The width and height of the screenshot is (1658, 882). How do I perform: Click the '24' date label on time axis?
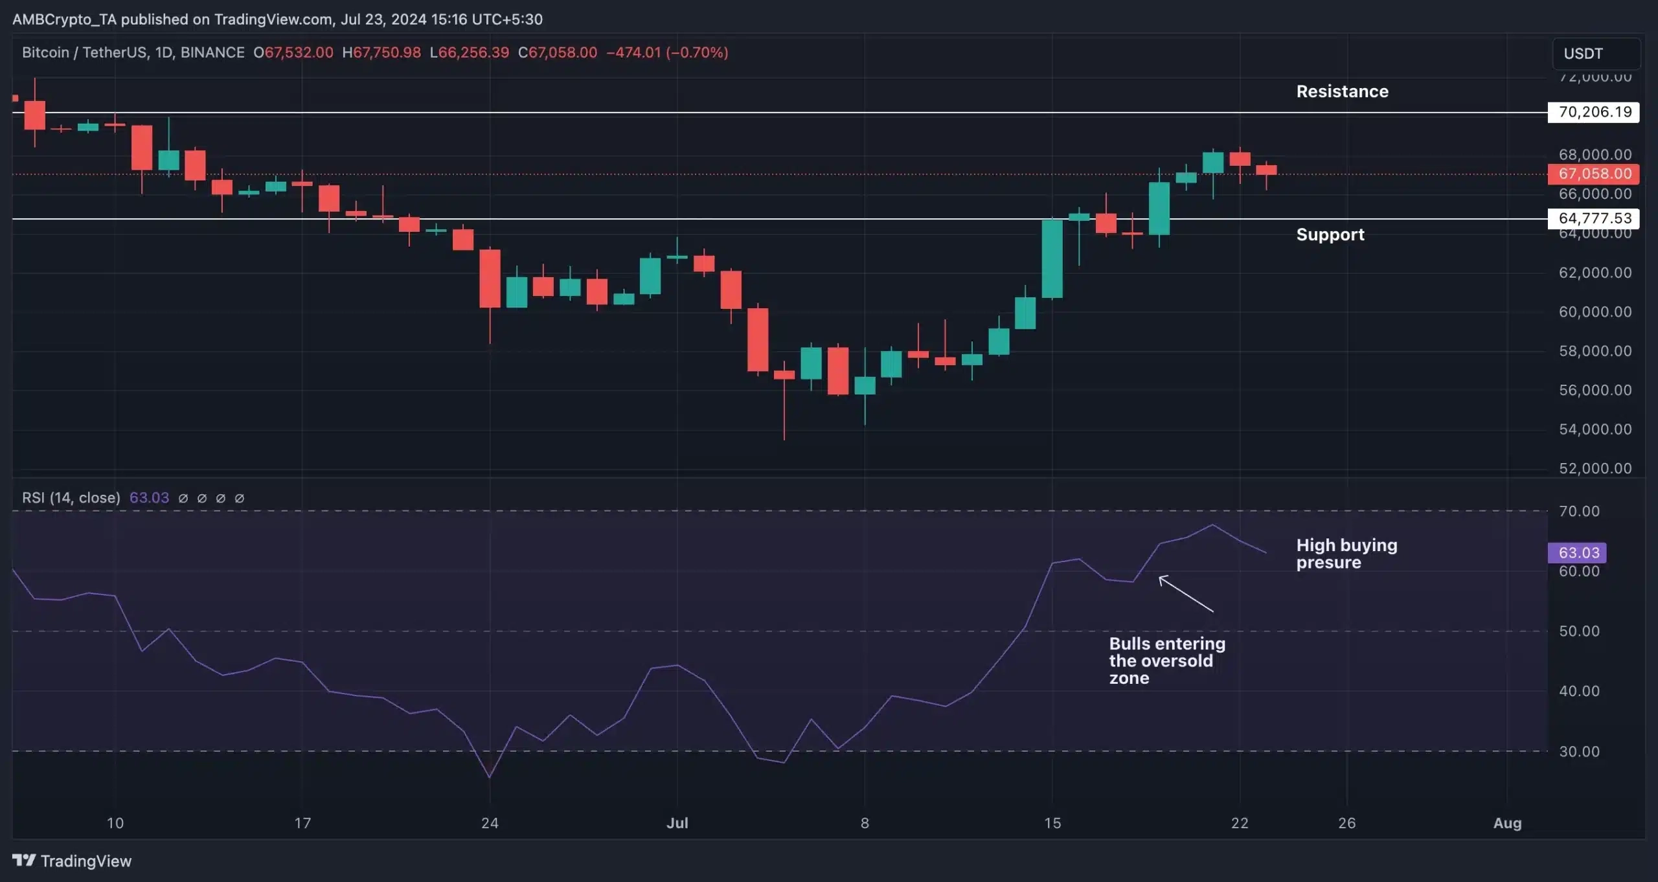490,823
